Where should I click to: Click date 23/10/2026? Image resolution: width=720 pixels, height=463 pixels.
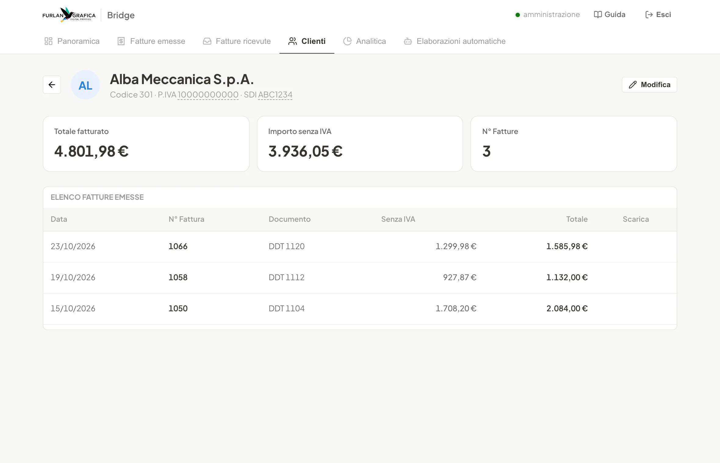pyautogui.click(x=73, y=246)
